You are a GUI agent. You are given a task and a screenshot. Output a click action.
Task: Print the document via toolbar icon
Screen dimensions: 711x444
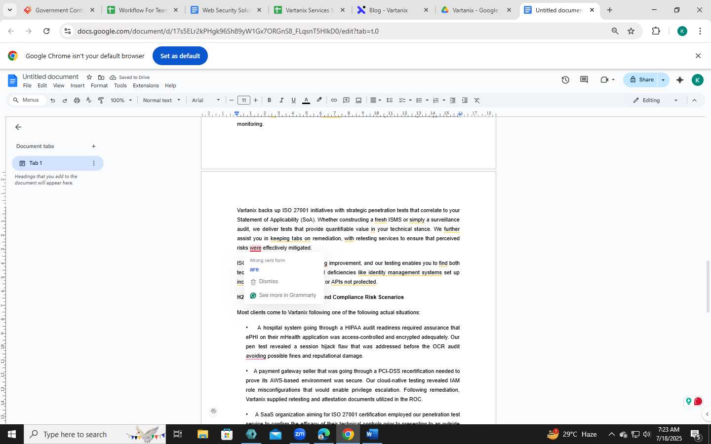(x=77, y=100)
